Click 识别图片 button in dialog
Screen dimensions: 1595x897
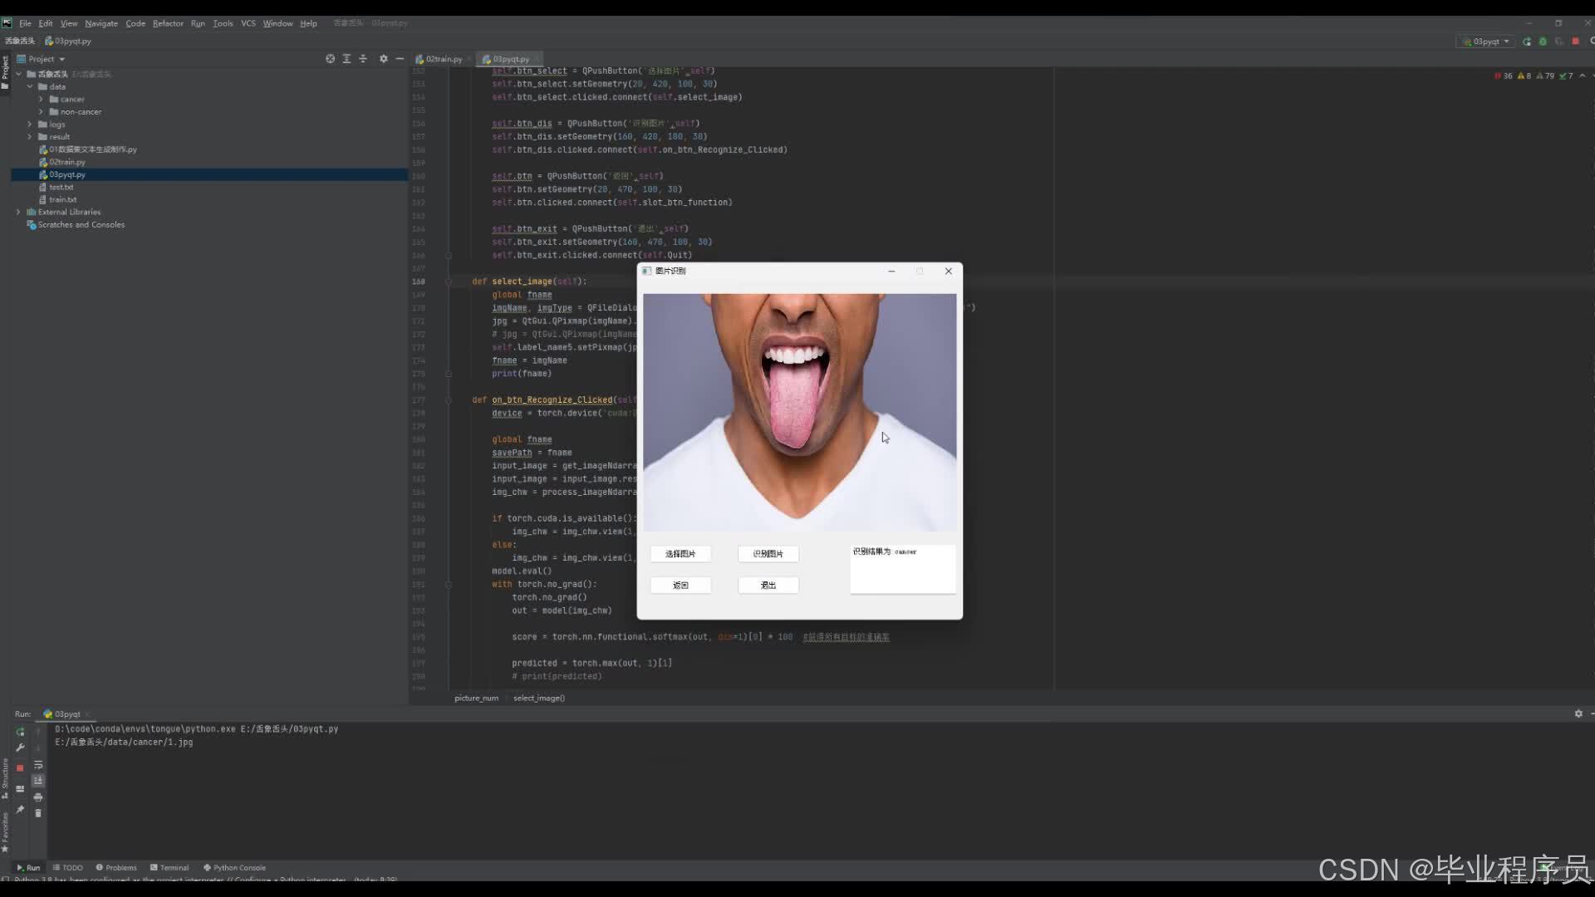768,554
